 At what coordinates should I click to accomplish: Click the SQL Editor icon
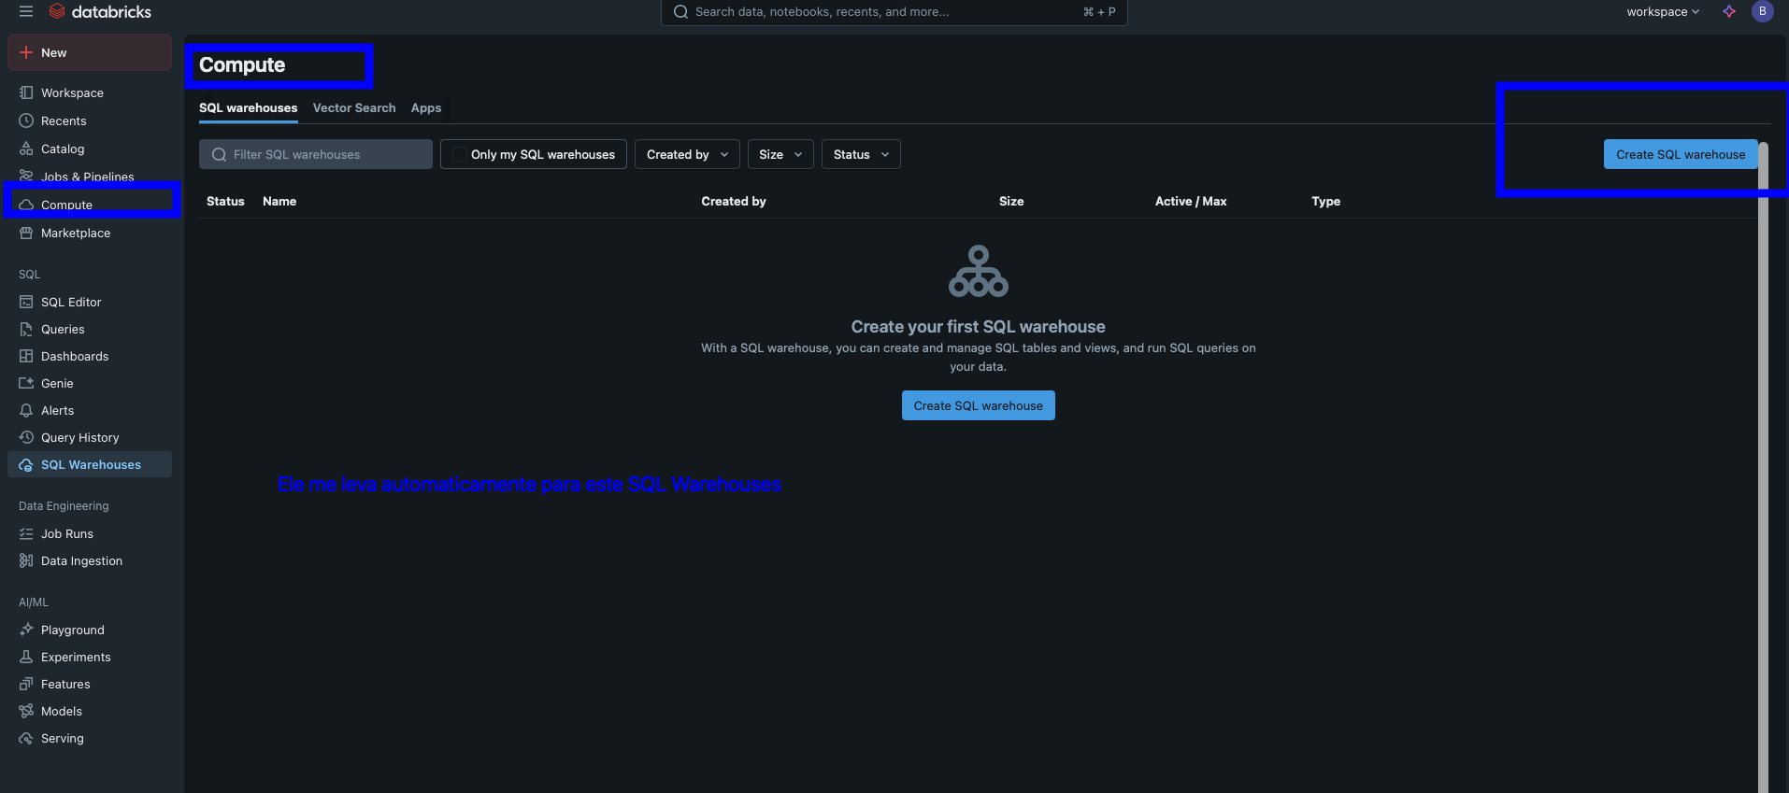tap(26, 302)
